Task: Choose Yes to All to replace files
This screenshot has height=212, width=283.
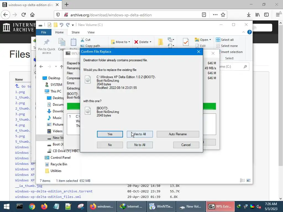Action: (140, 134)
